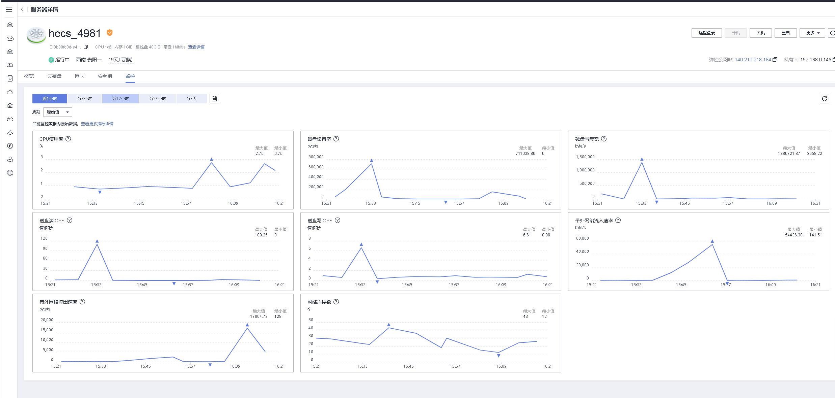
Task: Click the 远程登录 button
Action: click(x=706, y=33)
